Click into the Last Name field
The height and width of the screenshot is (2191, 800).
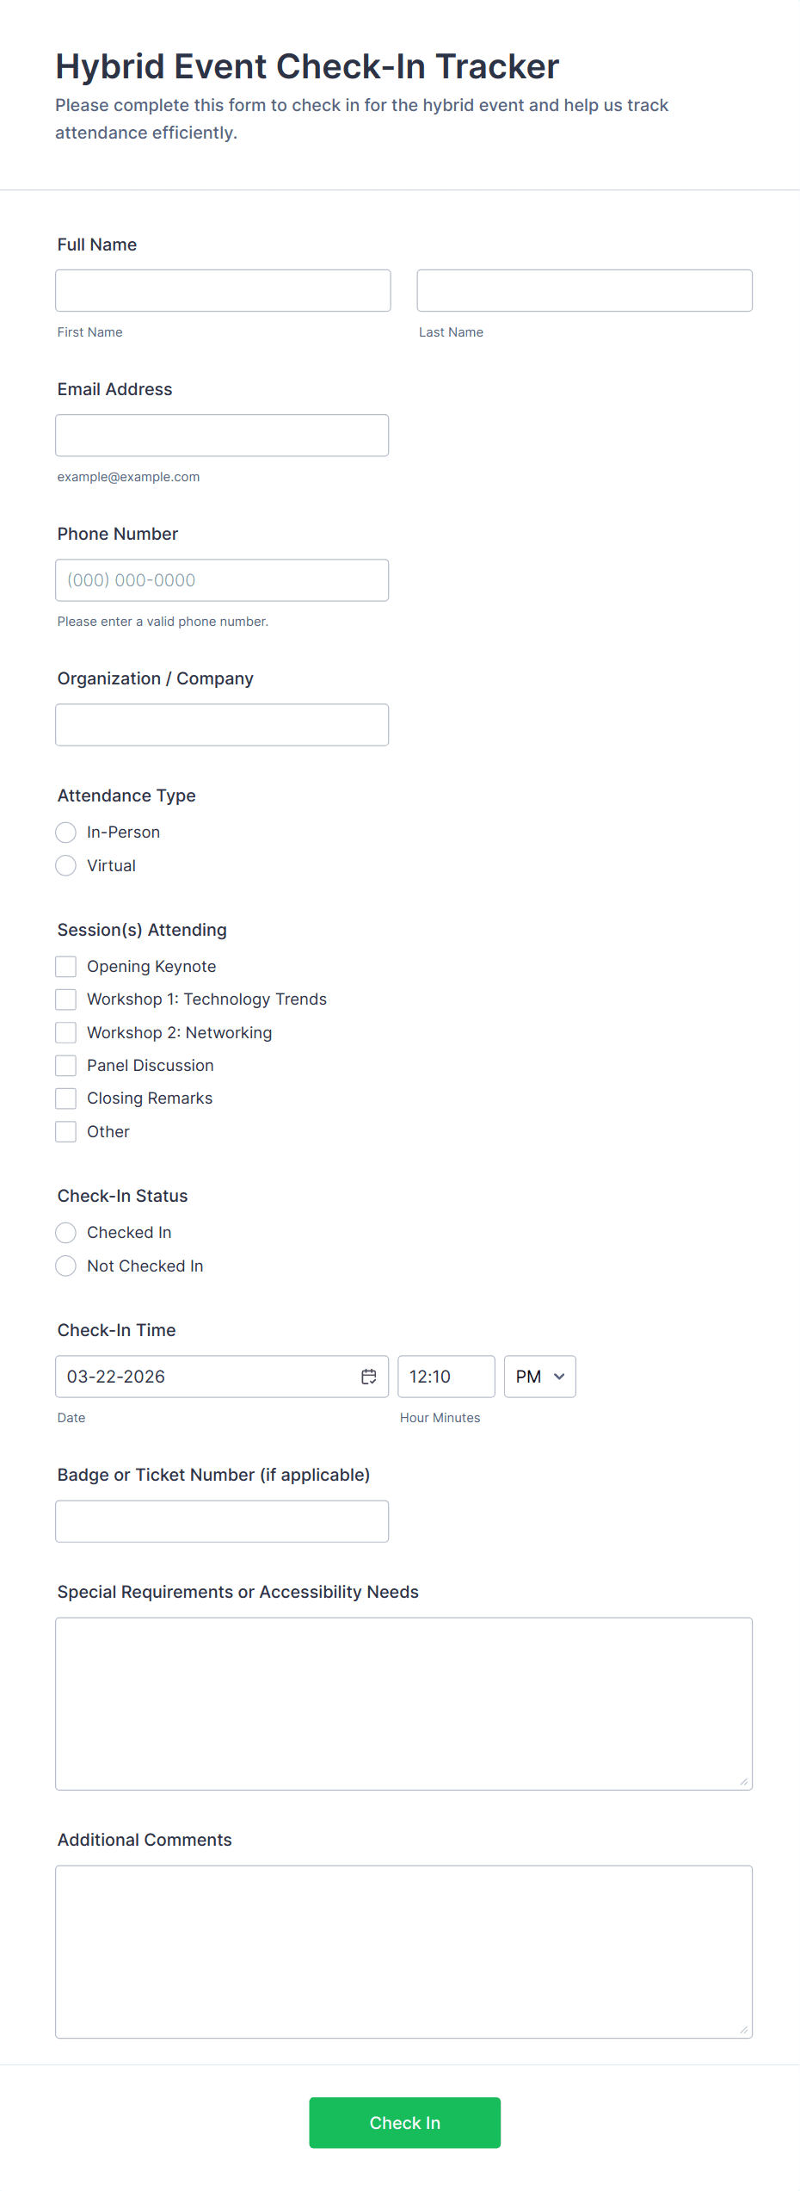click(585, 291)
